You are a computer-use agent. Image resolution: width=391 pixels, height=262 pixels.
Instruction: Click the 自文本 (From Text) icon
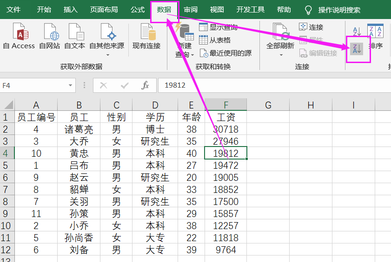tap(74, 36)
